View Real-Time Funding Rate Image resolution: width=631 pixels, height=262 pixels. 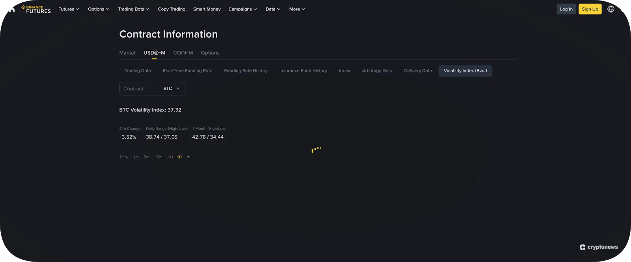(187, 71)
